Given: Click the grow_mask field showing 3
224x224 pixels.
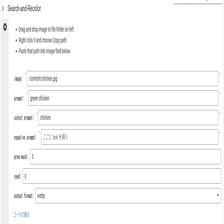Looking at the screenshot, I should 125,156.
